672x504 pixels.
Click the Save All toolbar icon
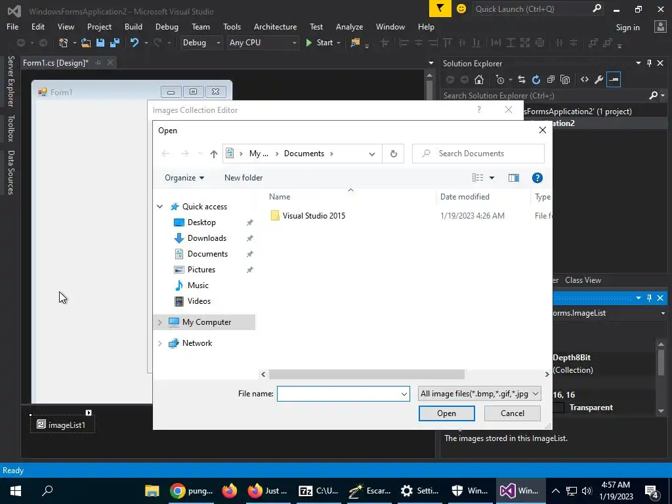pos(115,43)
